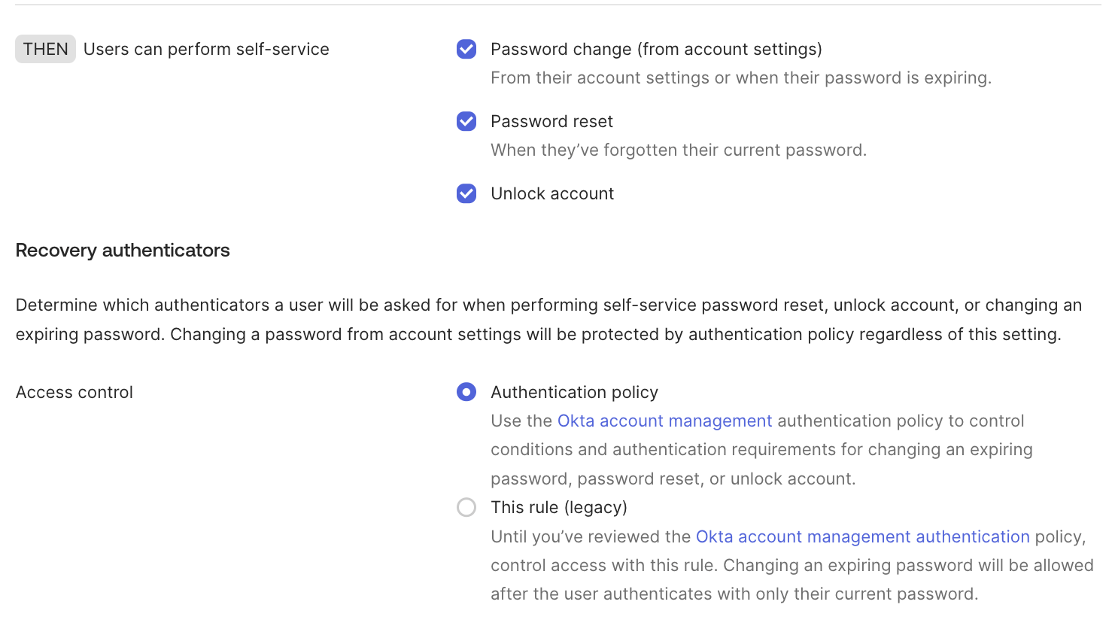Screen dimensions: 1112x635
Task: Choose the This rule (legacy) radio option
Action: tap(466, 507)
